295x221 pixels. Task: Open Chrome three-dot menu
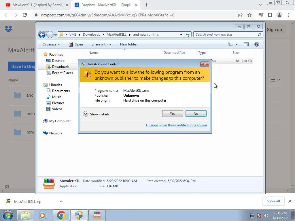click(x=289, y=15)
